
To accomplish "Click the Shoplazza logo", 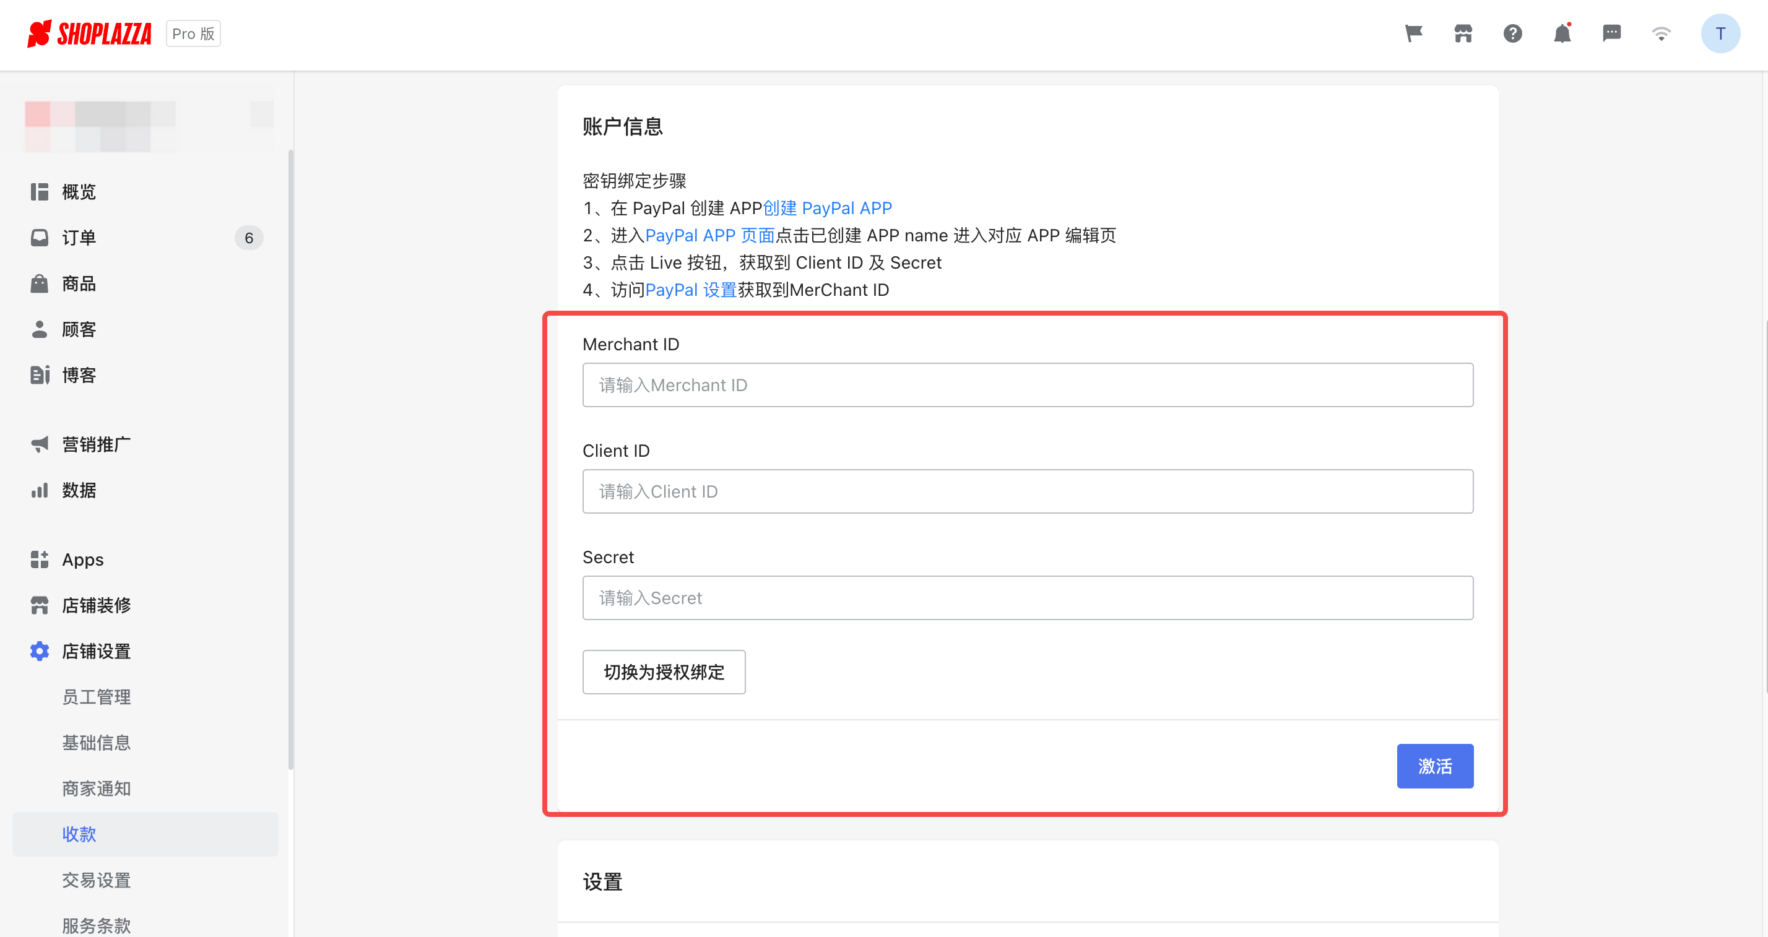I will pyautogui.click(x=89, y=33).
